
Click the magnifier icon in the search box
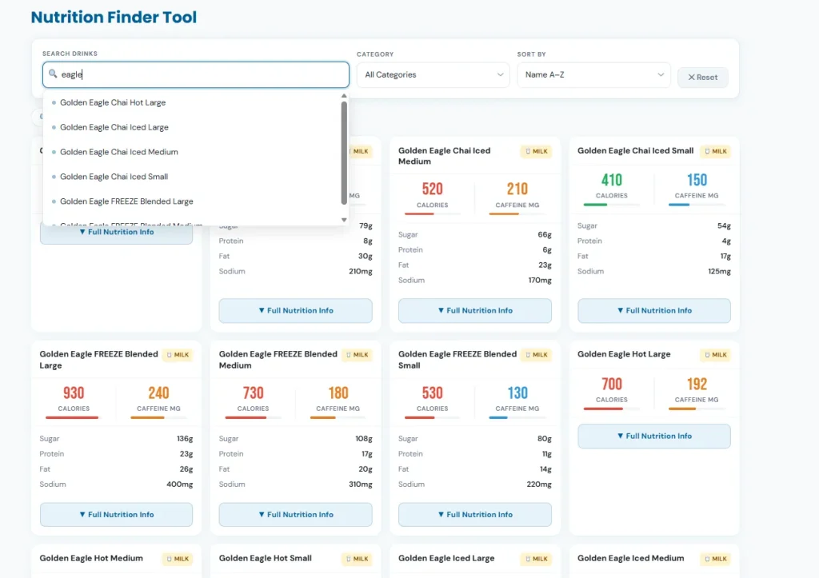point(53,74)
